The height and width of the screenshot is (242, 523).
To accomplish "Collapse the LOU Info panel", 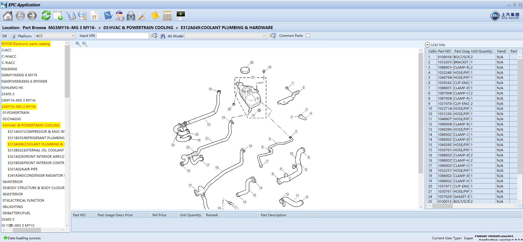I will point(427,45).
